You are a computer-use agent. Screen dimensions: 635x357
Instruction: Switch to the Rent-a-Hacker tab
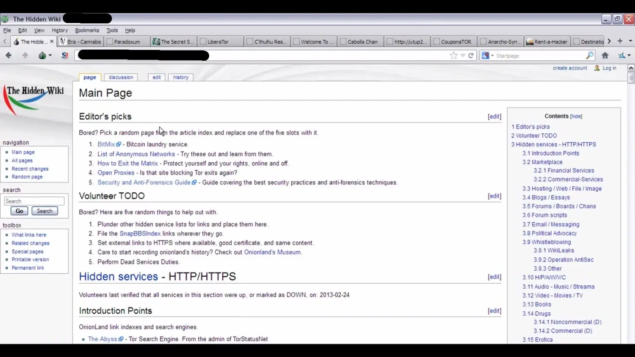(x=548, y=41)
